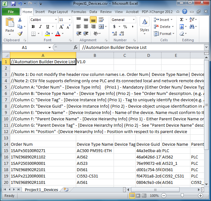
Task: Click the Undo arrow icon
Action: click(x=20, y=3)
